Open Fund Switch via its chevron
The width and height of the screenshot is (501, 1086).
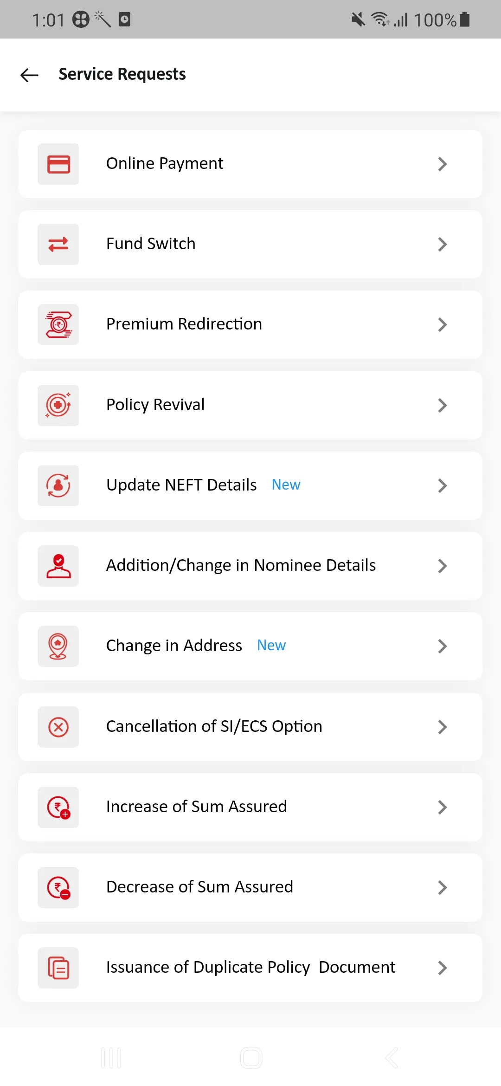[x=442, y=245]
